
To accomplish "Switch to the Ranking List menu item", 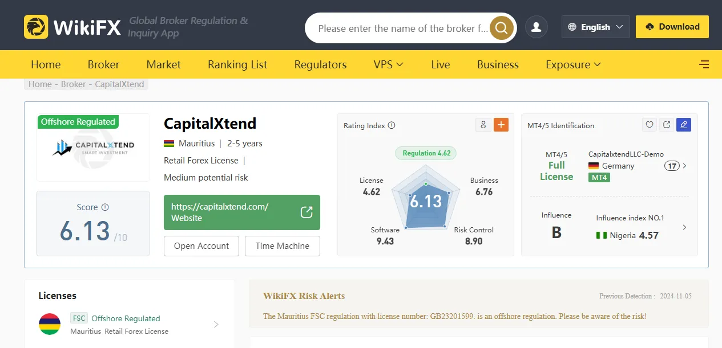I will tap(237, 64).
